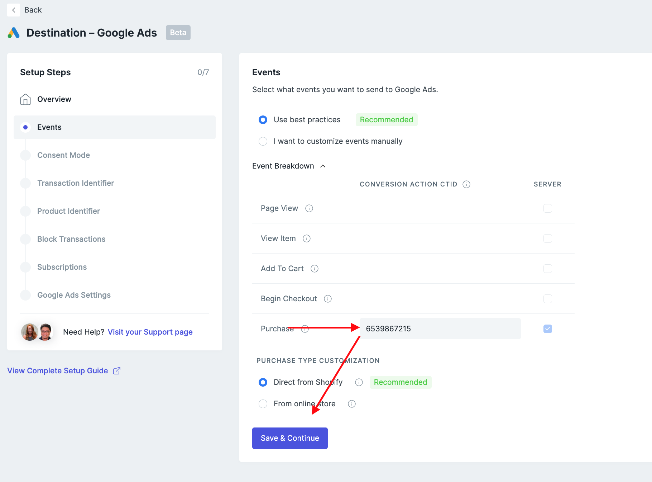
Task: Click the Events section heading in the main panel
Action: point(266,72)
